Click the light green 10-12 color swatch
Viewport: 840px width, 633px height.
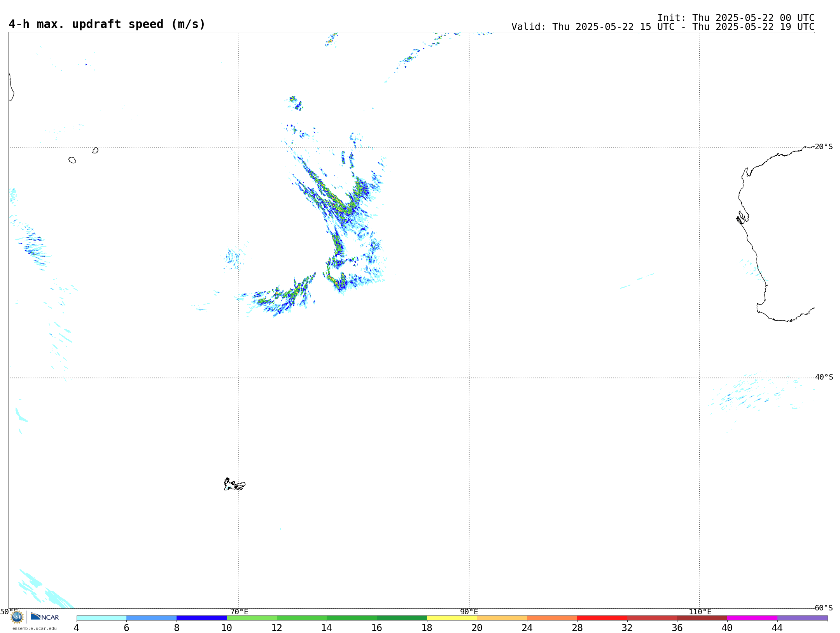252,618
